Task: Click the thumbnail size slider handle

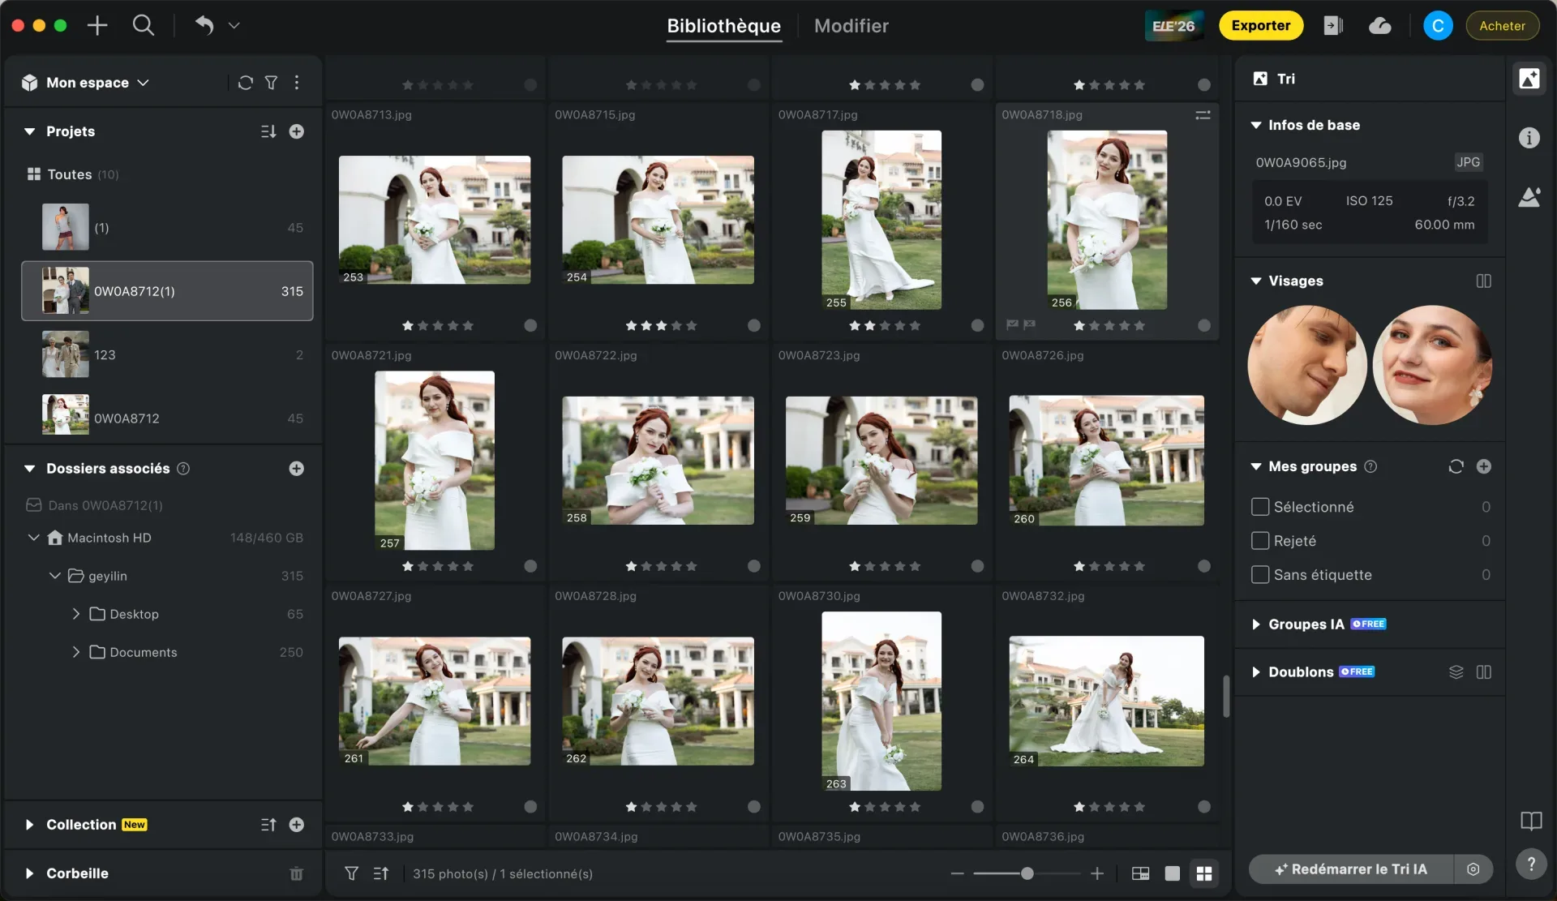Action: [1027, 873]
